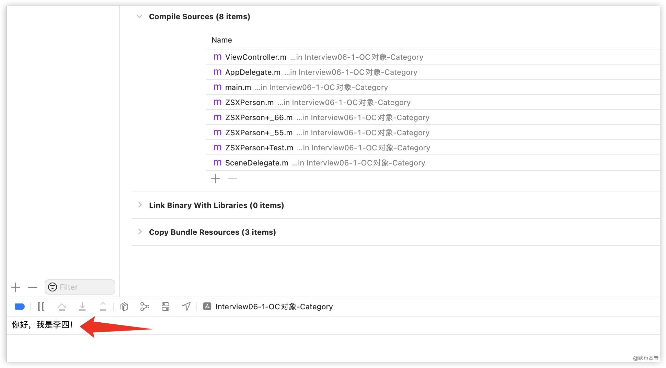Click the Step Out debug icon
666x368 pixels.
pos(103,307)
